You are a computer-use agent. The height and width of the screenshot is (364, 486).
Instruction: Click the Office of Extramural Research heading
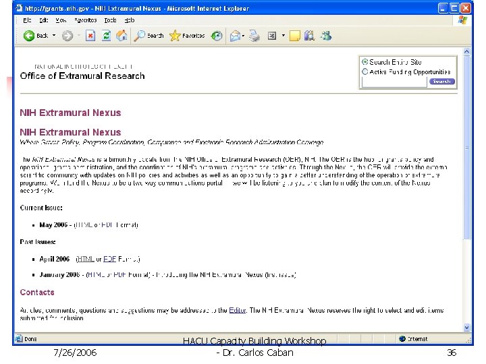pyautogui.click(x=82, y=75)
